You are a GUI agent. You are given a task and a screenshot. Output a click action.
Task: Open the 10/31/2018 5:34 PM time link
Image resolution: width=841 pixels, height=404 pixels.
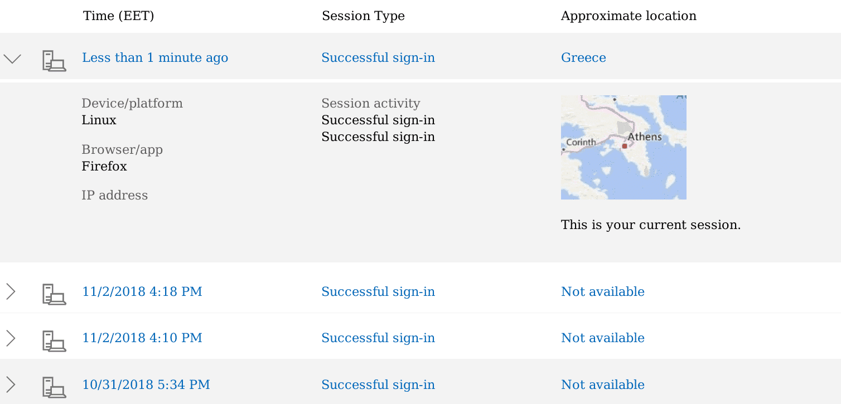tap(146, 384)
